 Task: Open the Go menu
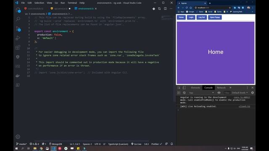(56, 3)
